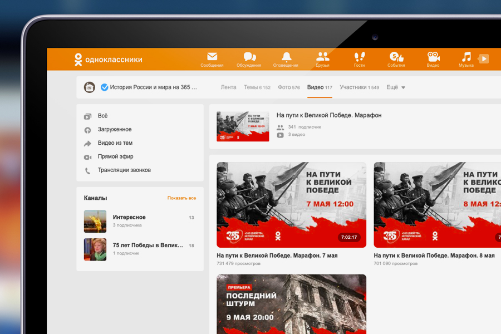This screenshot has height=334, width=501.
Task: Click the Видео из тем arrow icon
Action: coord(87,144)
